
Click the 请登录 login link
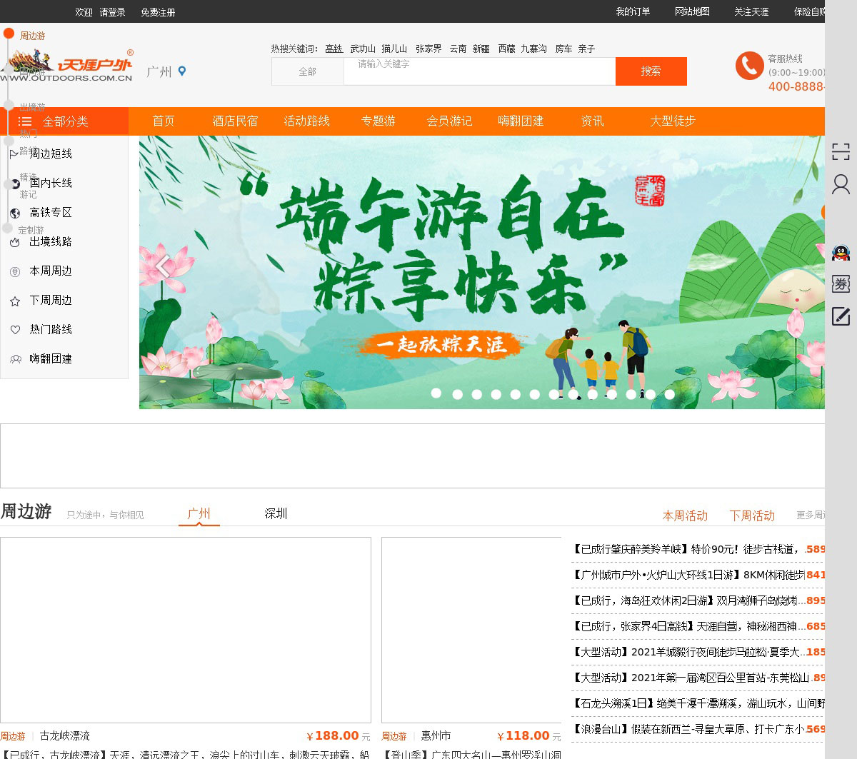pos(112,12)
